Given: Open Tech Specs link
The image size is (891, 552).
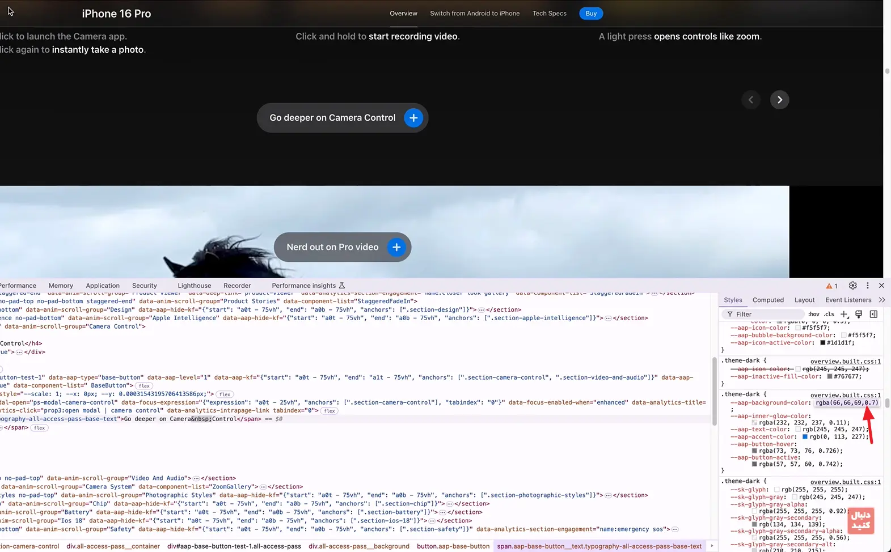Looking at the screenshot, I should pyautogui.click(x=549, y=14).
